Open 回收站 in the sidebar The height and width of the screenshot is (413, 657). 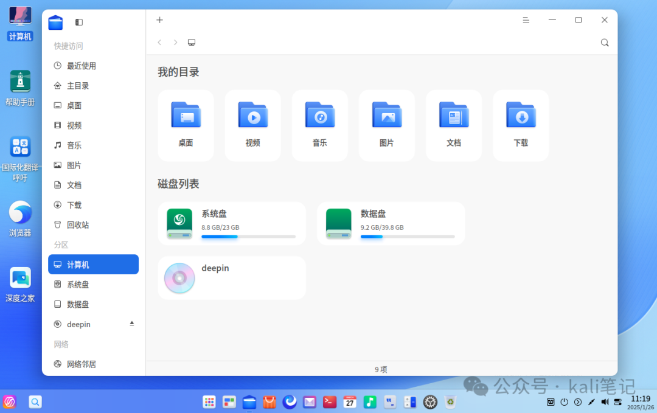94,225
